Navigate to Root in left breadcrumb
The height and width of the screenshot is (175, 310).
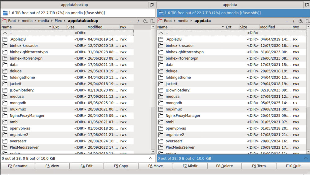(12, 21)
